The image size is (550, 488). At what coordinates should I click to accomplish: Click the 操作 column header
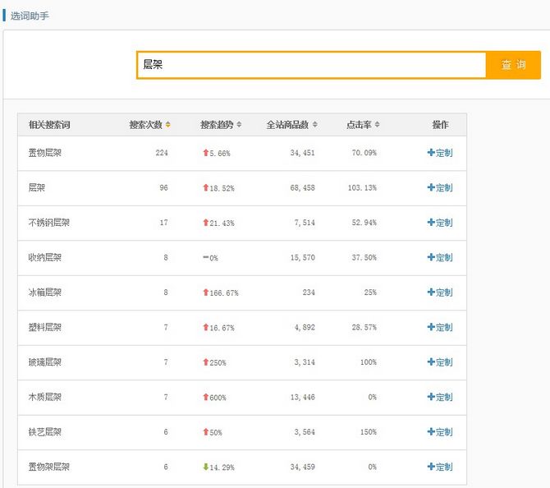440,125
